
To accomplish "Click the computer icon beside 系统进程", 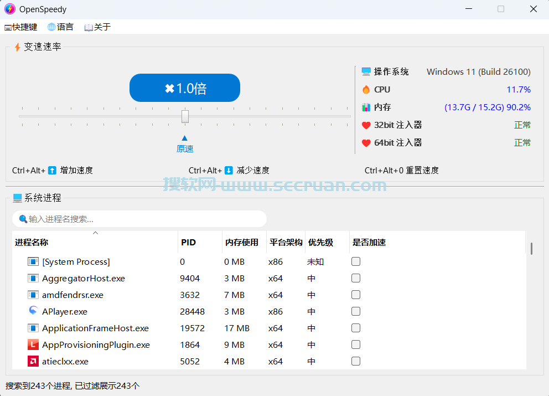I will point(18,198).
